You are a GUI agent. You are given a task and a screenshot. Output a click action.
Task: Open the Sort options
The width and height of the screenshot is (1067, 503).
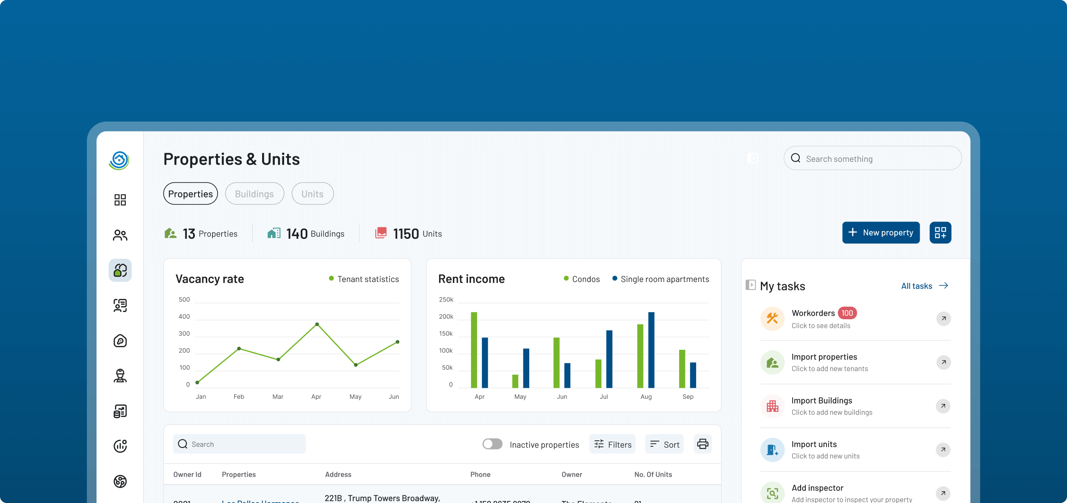[x=664, y=444]
